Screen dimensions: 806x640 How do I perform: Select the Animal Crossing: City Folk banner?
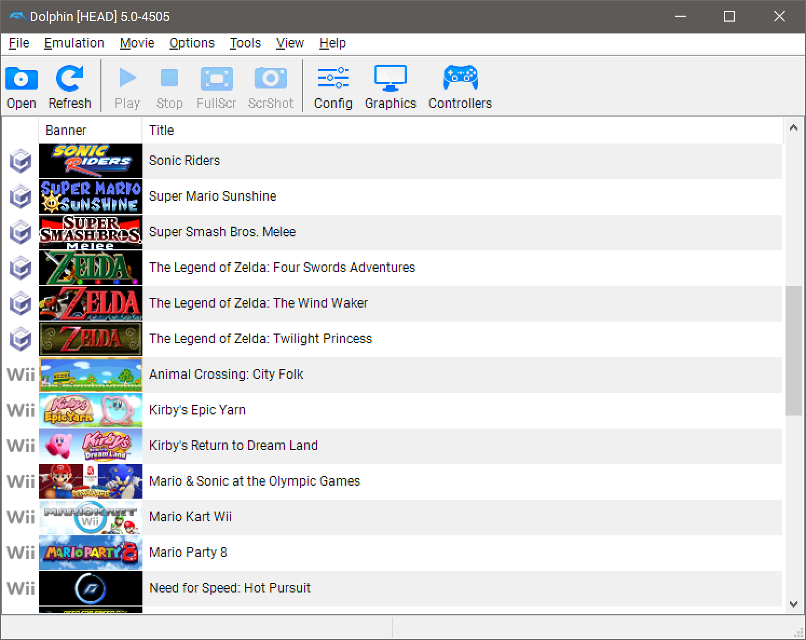pyautogui.click(x=91, y=375)
